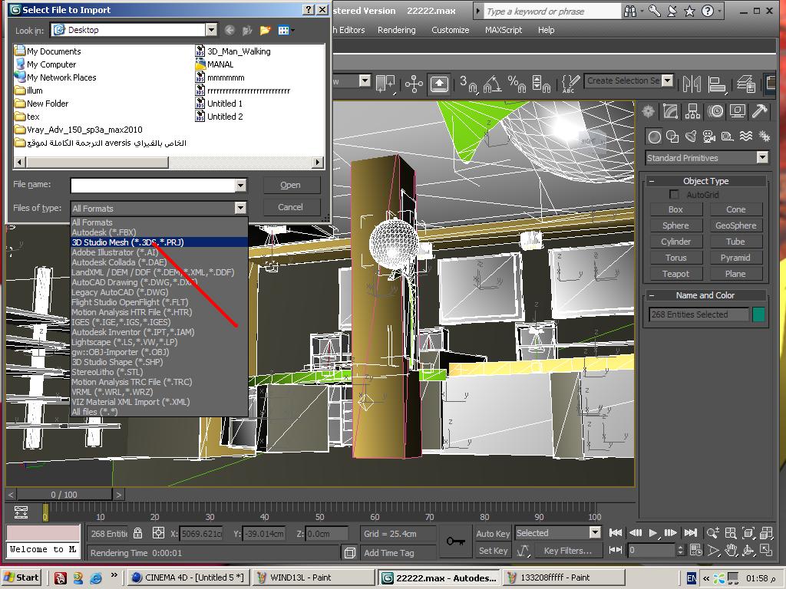Open the Create panel tab

tap(648, 111)
